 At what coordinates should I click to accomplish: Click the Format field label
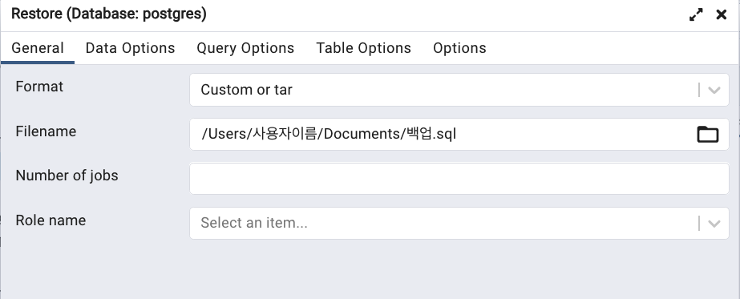pos(39,87)
